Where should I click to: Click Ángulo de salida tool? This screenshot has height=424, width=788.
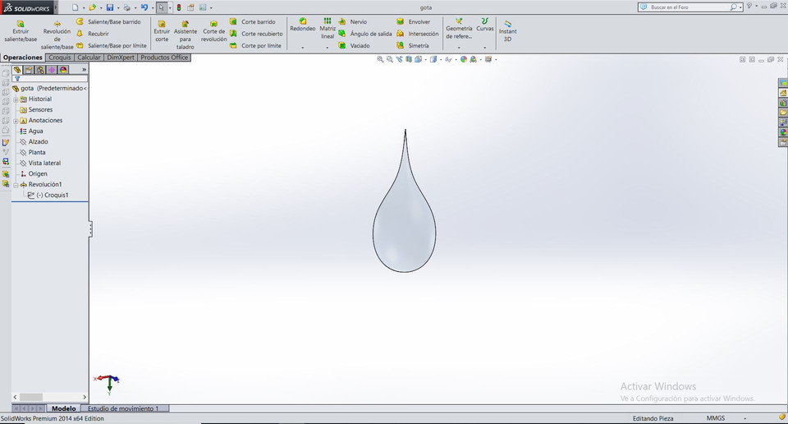coord(364,34)
